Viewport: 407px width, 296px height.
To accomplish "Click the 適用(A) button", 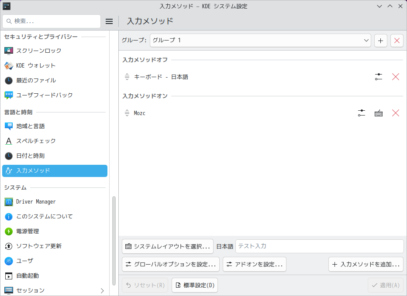I will coord(386,286).
